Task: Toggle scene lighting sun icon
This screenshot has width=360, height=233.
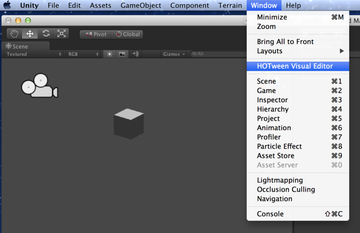Action: click(x=109, y=54)
